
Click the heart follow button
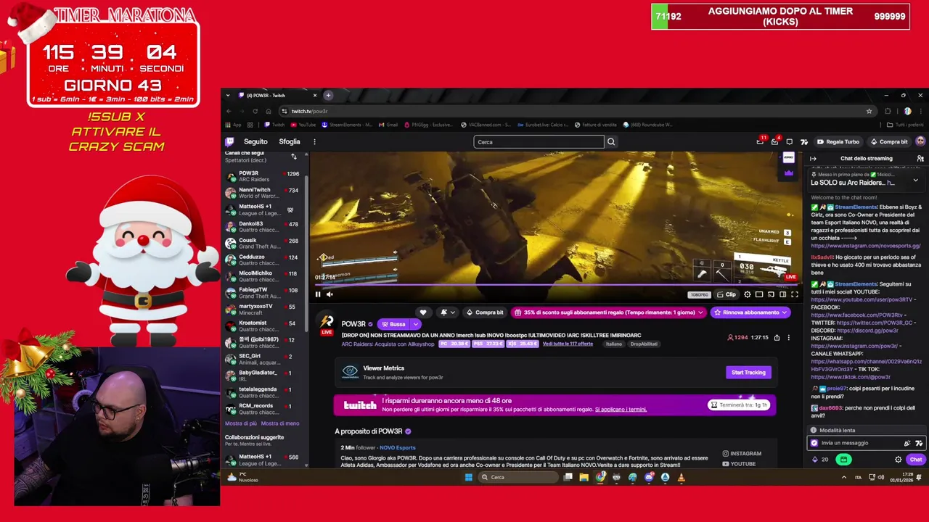click(x=423, y=312)
